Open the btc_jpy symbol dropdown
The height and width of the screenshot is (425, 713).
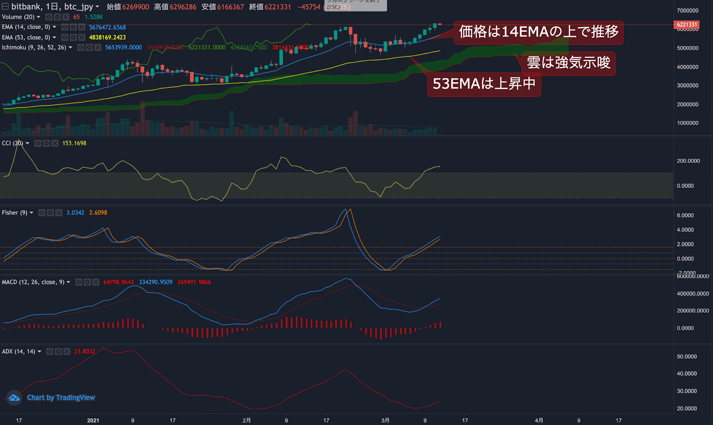point(97,7)
